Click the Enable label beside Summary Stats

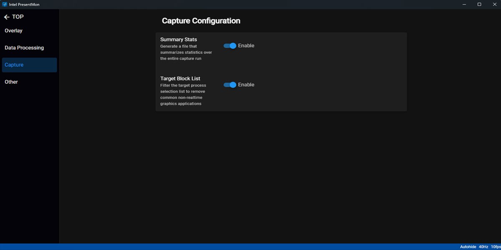pos(246,46)
